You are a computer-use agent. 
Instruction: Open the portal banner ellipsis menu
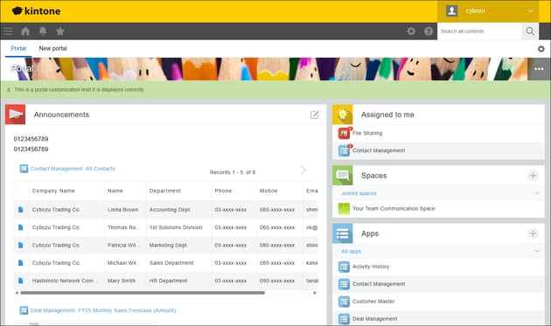coord(539,69)
